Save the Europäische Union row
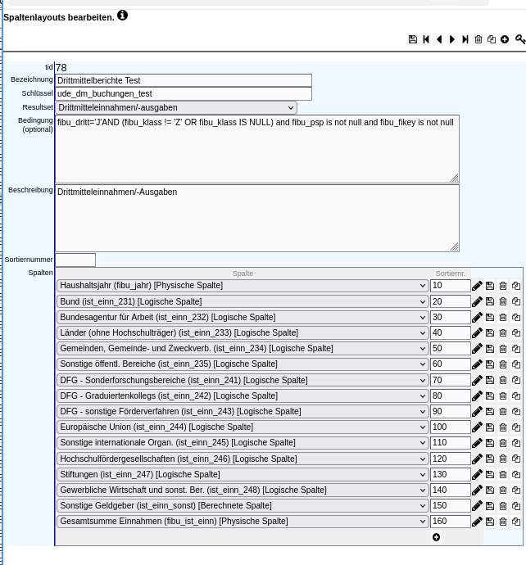Screen dimensions: 526x565 [490, 427]
